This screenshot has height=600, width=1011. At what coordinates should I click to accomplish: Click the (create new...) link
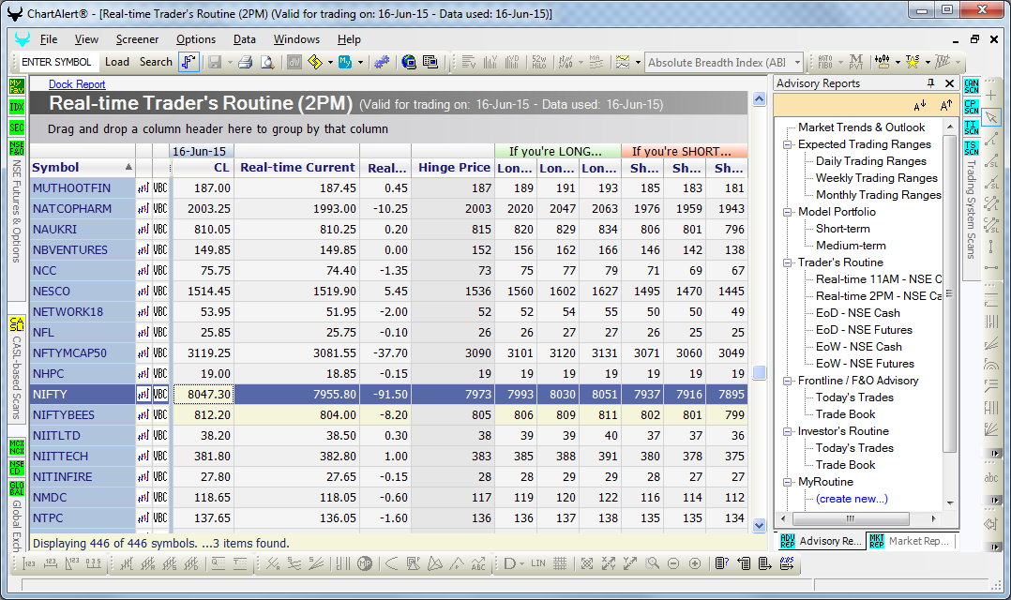pos(852,499)
